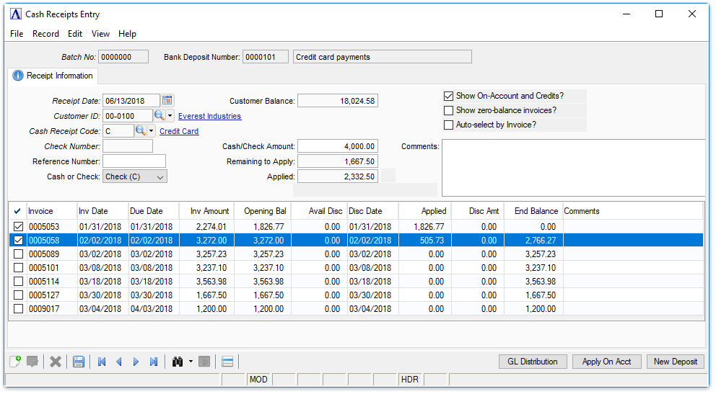The image size is (716, 394).
Task: Select the Receipt Information tab
Action: [x=53, y=76]
